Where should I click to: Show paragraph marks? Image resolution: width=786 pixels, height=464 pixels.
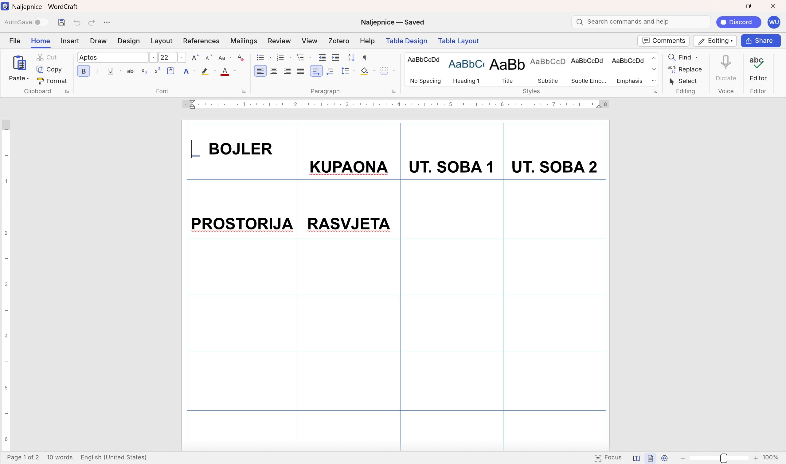365,58
